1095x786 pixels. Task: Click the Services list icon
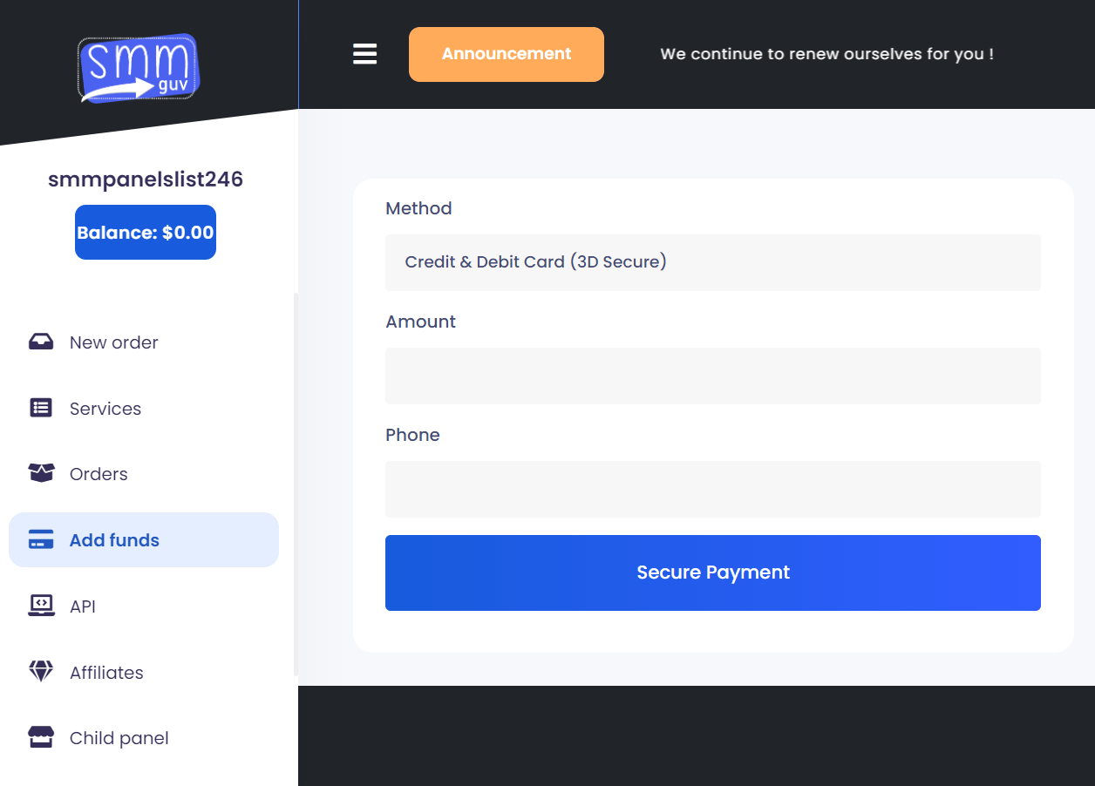pyautogui.click(x=41, y=408)
